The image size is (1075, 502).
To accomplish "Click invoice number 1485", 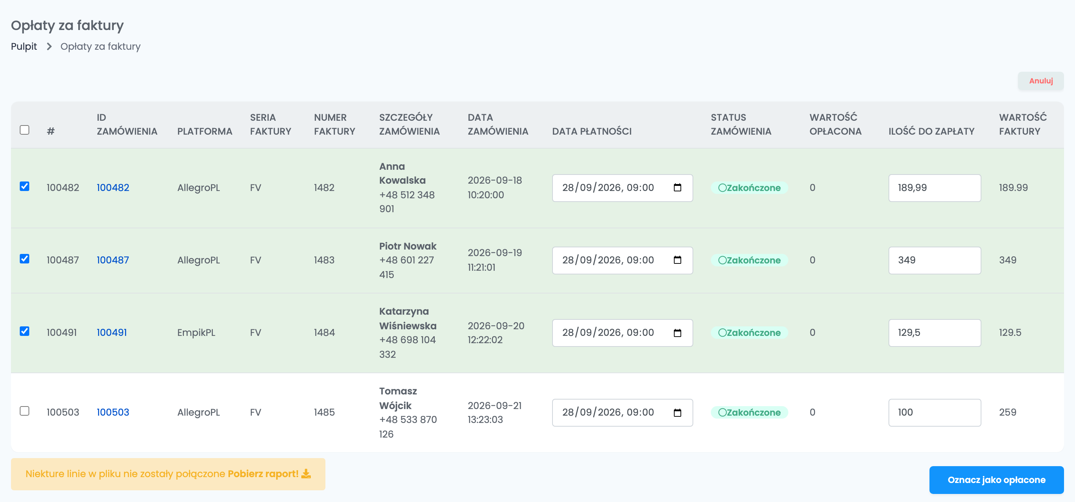I will (324, 412).
